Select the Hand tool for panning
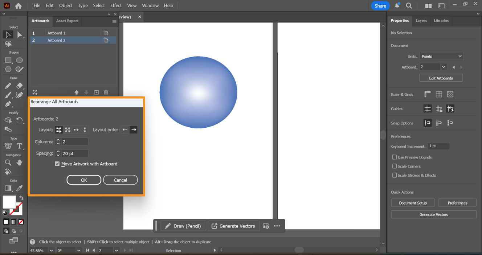482x255 pixels. tap(19, 163)
